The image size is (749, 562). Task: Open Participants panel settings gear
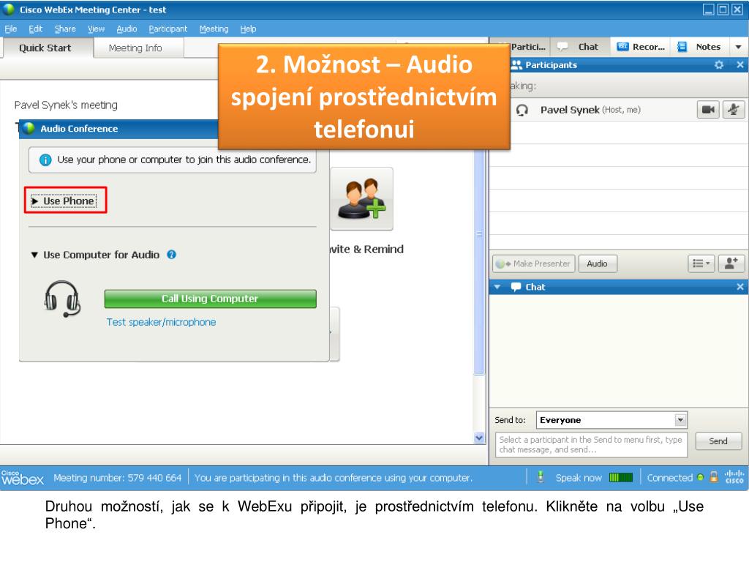click(x=719, y=65)
